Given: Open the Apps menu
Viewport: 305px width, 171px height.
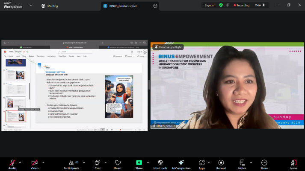Looking at the screenshot, I should pyautogui.click(x=202, y=163).
